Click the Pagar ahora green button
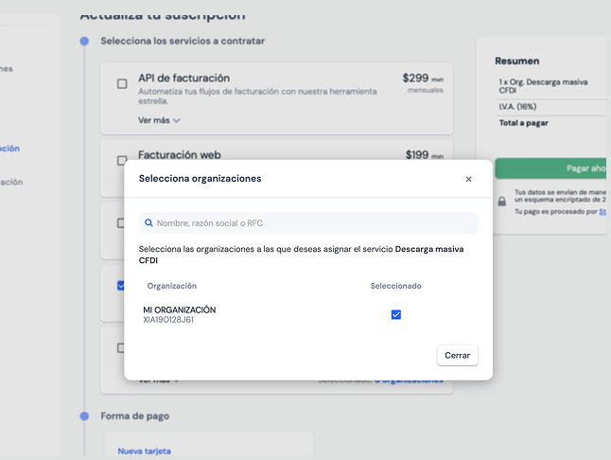Image resolution: width=611 pixels, height=460 pixels. click(x=550, y=168)
